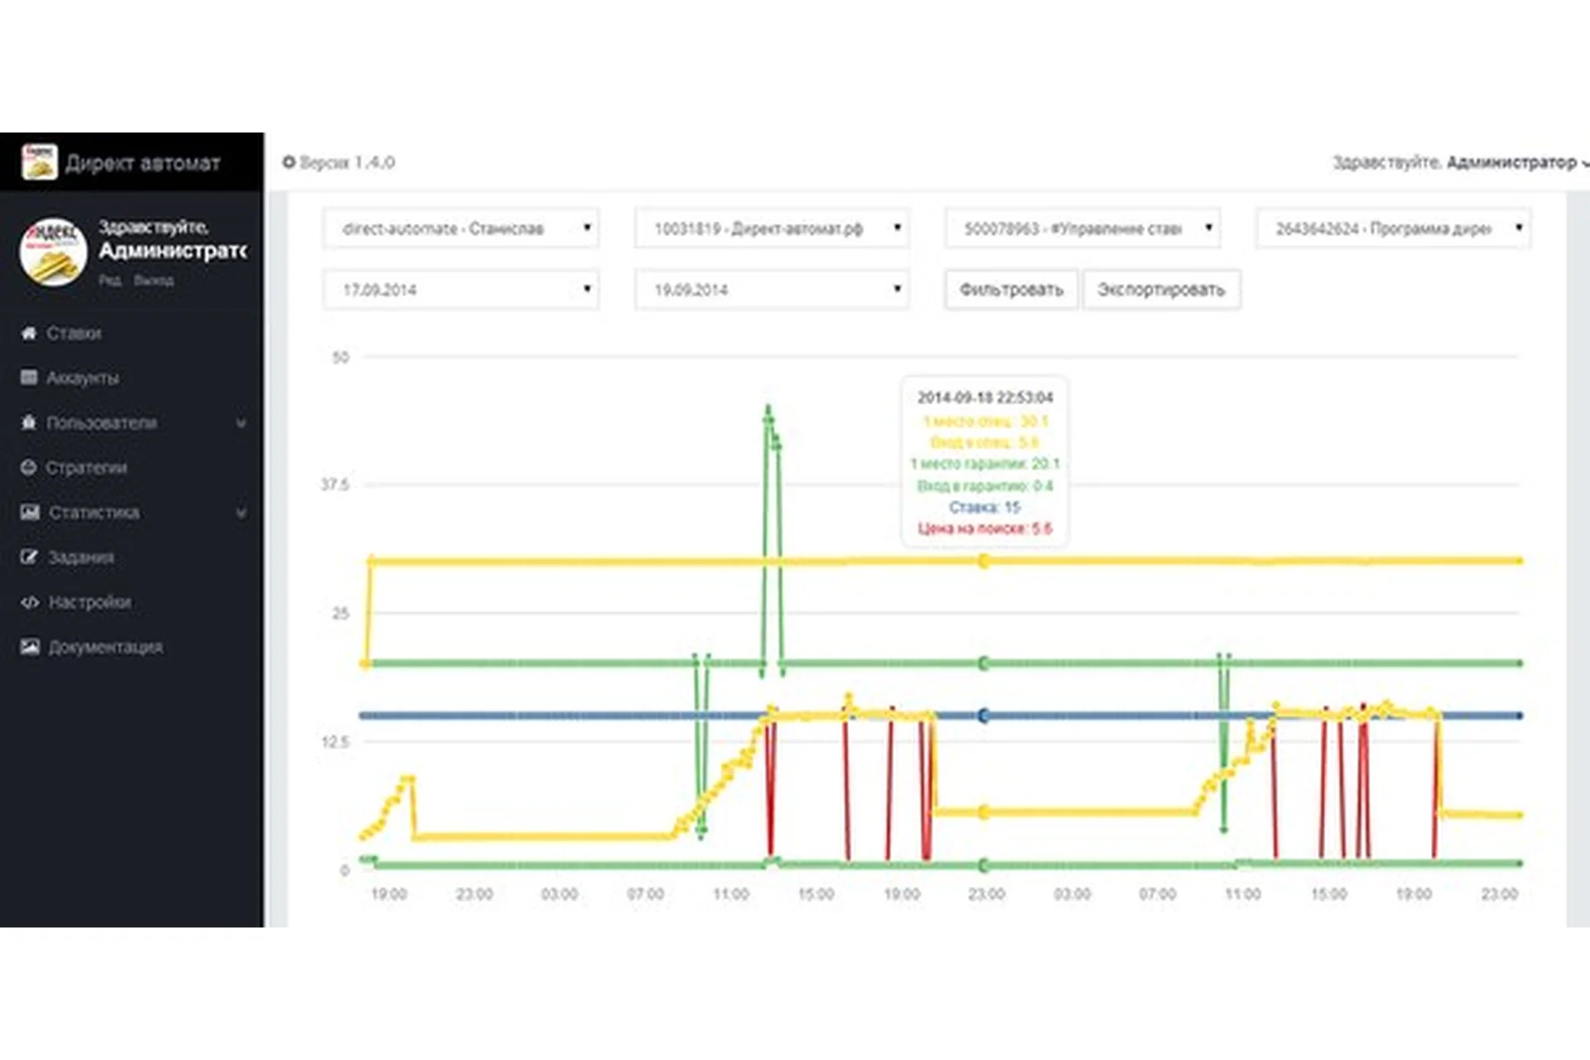The height and width of the screenshot is (1060, 1590).
Task: Open the 17.09.2014 start date dropdown
Action: 460,289
